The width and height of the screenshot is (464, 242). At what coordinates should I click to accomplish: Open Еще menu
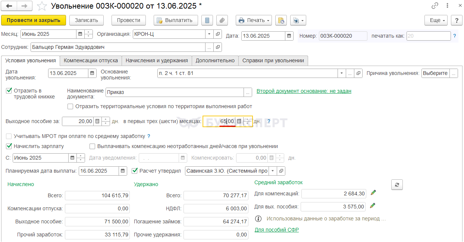point(436,20)
